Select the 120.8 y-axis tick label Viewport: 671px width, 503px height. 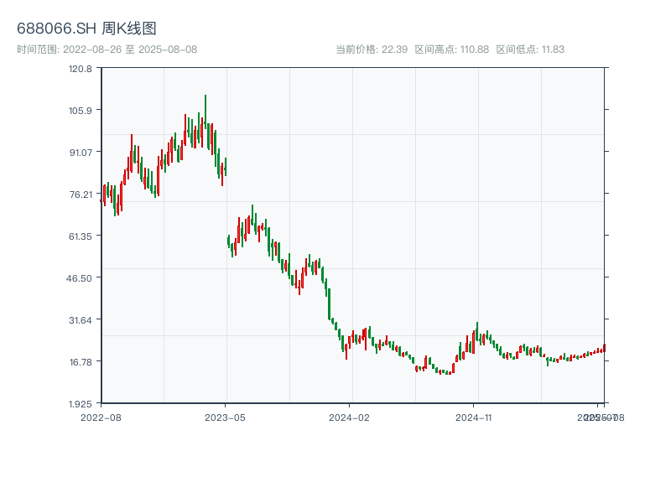81,69
